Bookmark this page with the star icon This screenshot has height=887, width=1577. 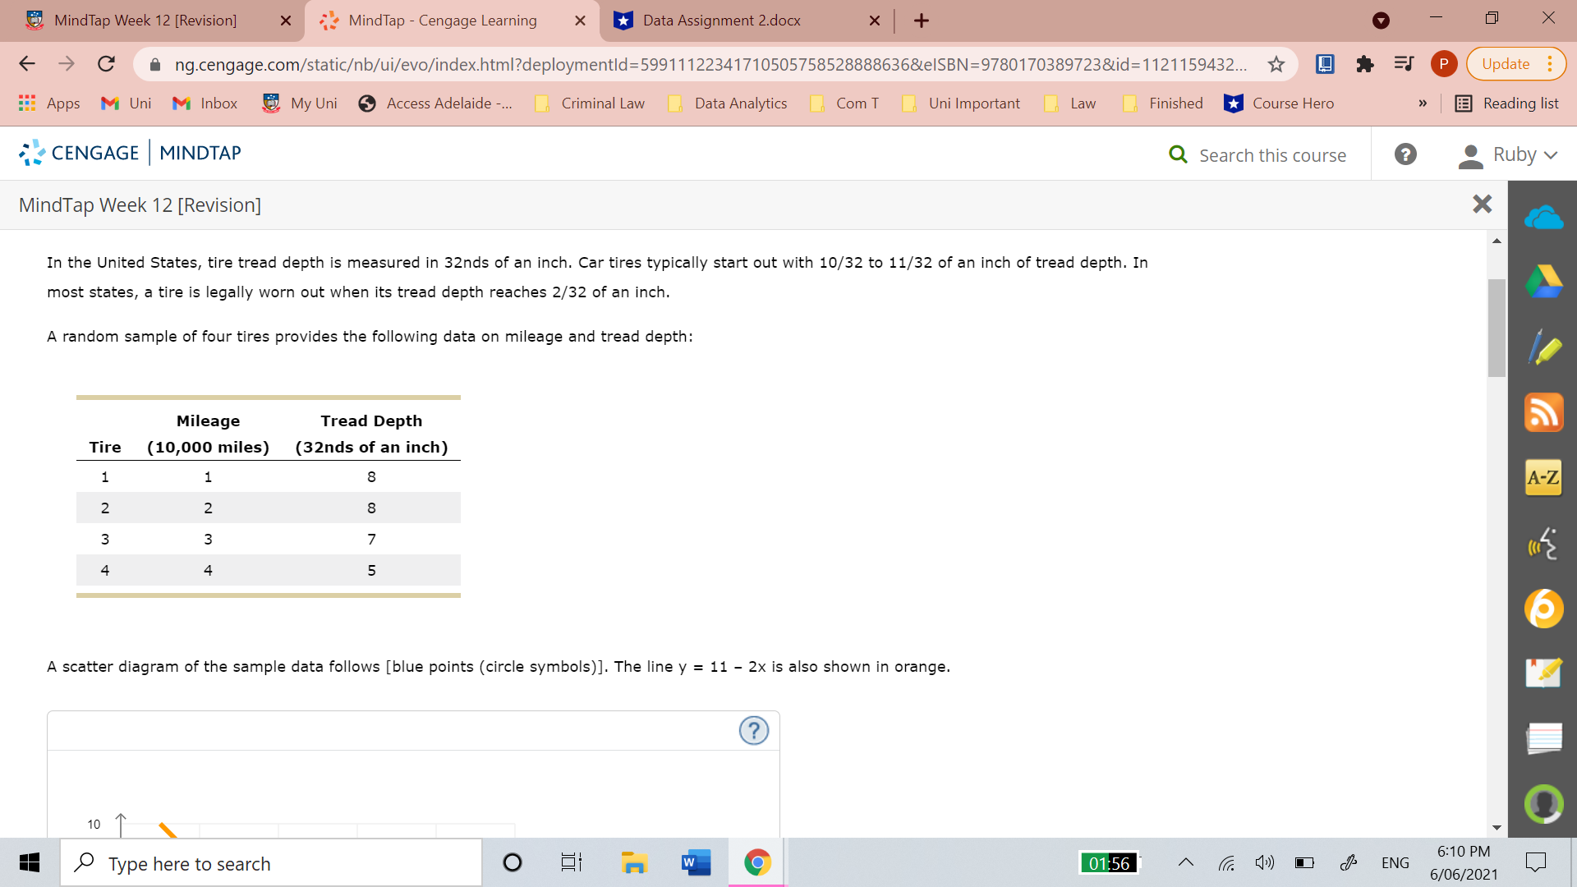pyautogui.click(x=1276, y=64)
